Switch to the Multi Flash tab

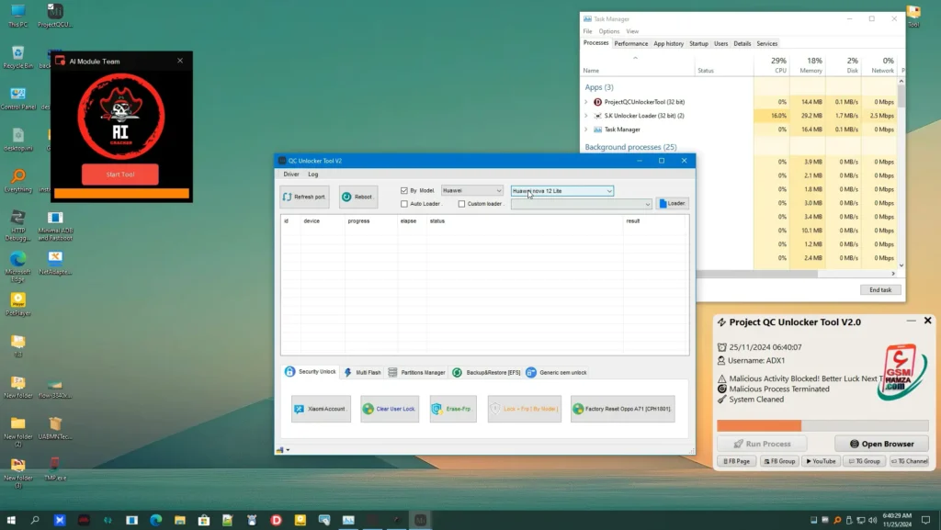tap(368, 372)
